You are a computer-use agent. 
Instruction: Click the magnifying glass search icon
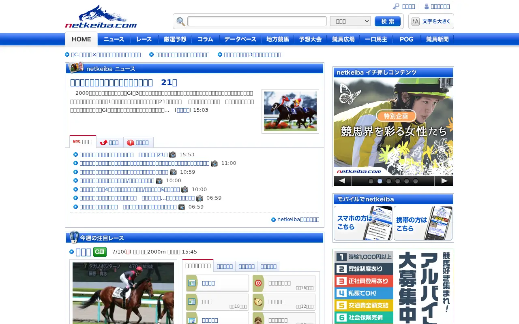click(x=181, y=21)
